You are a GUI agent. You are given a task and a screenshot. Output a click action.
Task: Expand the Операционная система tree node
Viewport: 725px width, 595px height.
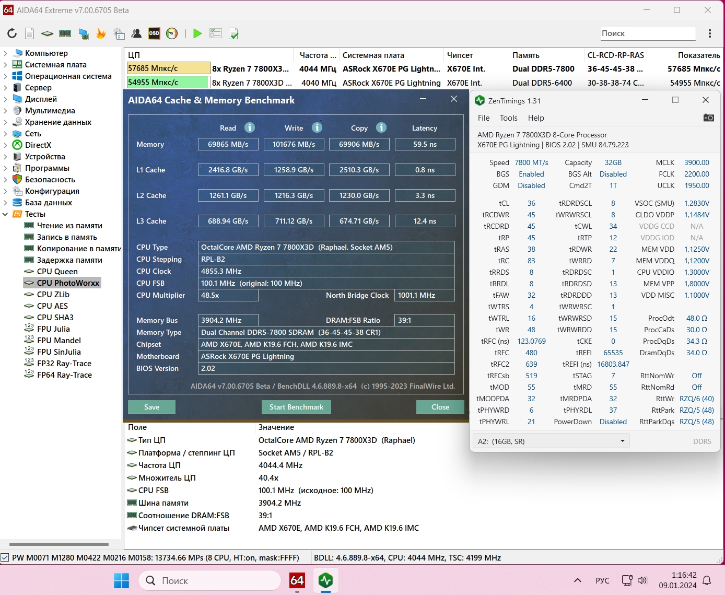tap(5, 76)
